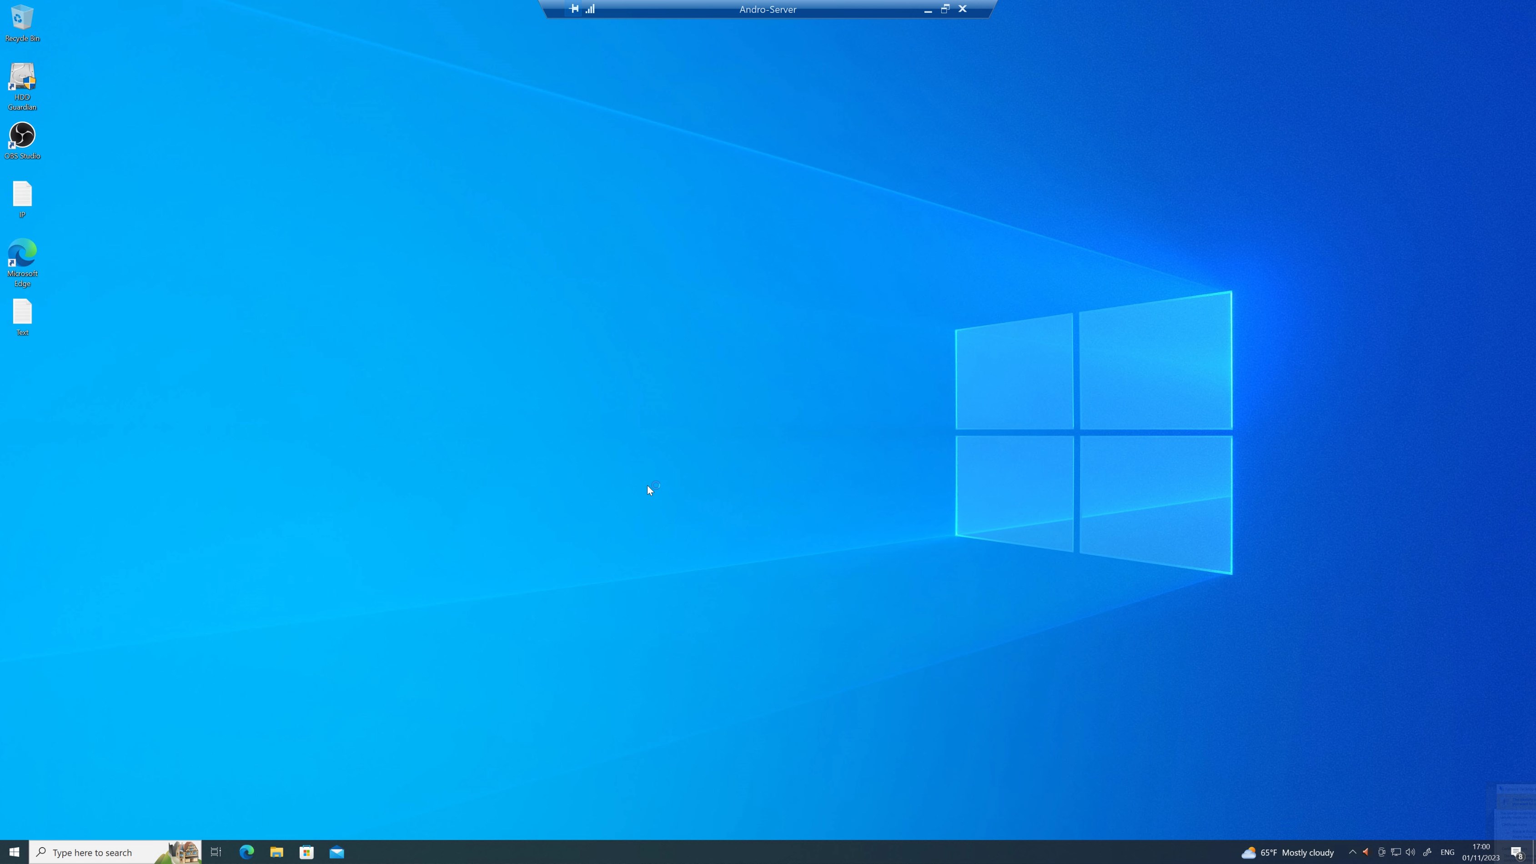The width and height of the screenshot is (1536, 864).
Task: Open the Action Center with 8 notifications
Action: pyautogui.click(x=1516, y=852)
